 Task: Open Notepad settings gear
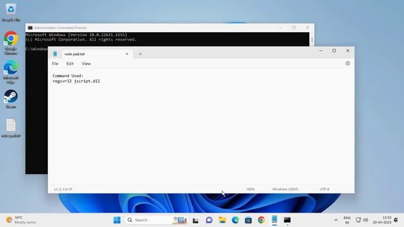[348, 63]
